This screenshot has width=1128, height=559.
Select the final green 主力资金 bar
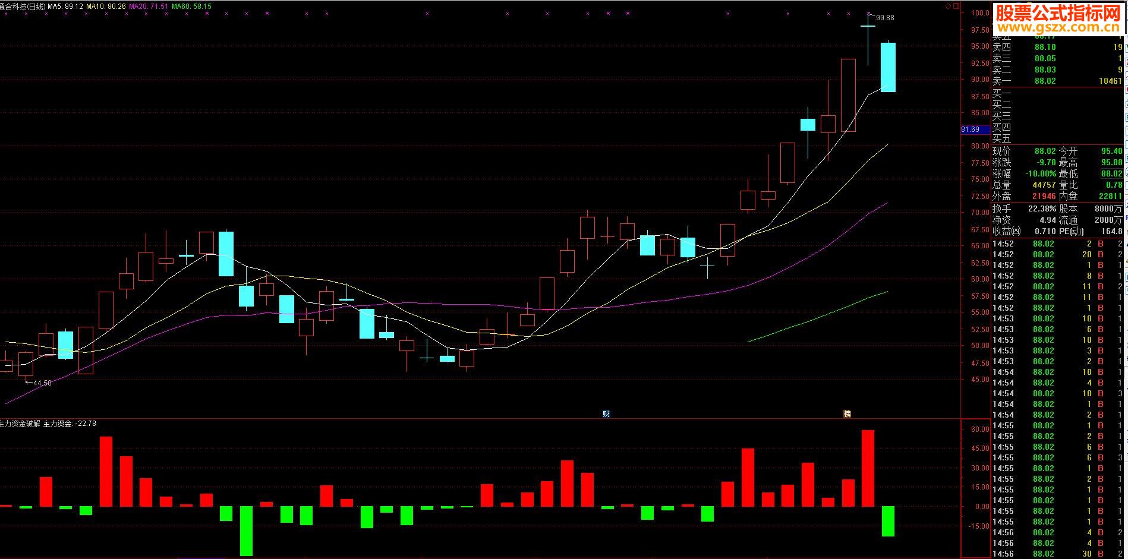pos(888,522)
